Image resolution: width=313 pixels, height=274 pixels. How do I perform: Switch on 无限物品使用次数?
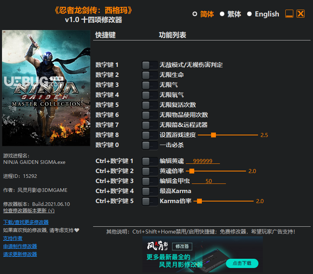click(150, 115)
